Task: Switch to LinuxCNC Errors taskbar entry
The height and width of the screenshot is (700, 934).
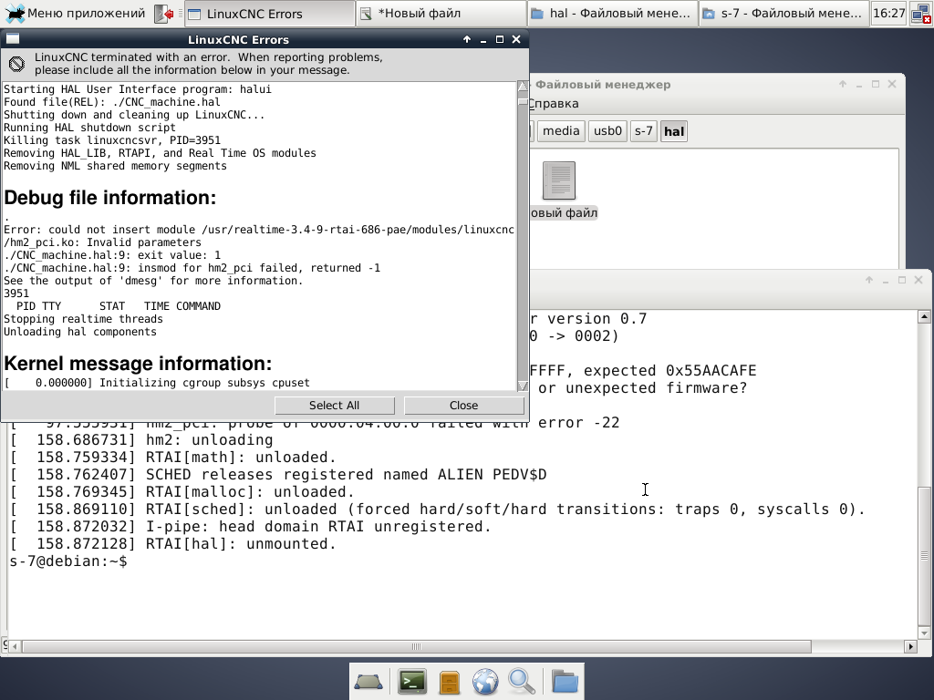Action: click(269, 14)
